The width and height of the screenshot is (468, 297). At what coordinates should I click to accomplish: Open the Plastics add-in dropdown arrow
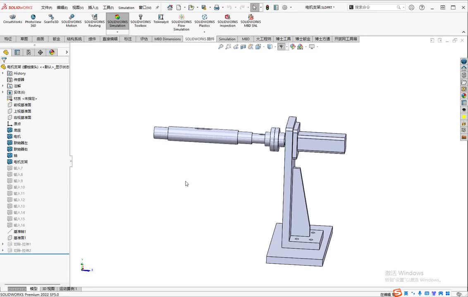(205, 32)
